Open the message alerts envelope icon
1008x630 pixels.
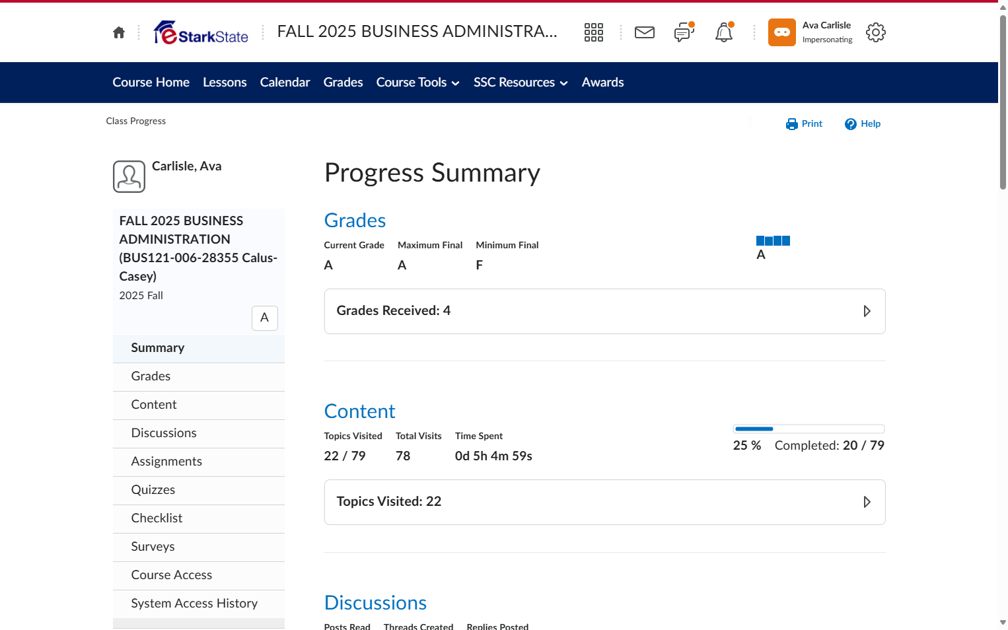[645, 32]
